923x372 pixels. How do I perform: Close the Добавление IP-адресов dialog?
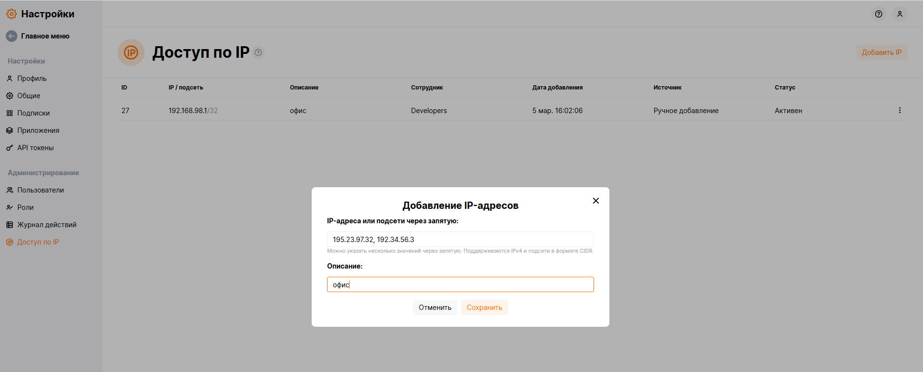pyautogui.click(x=596, y=201)
